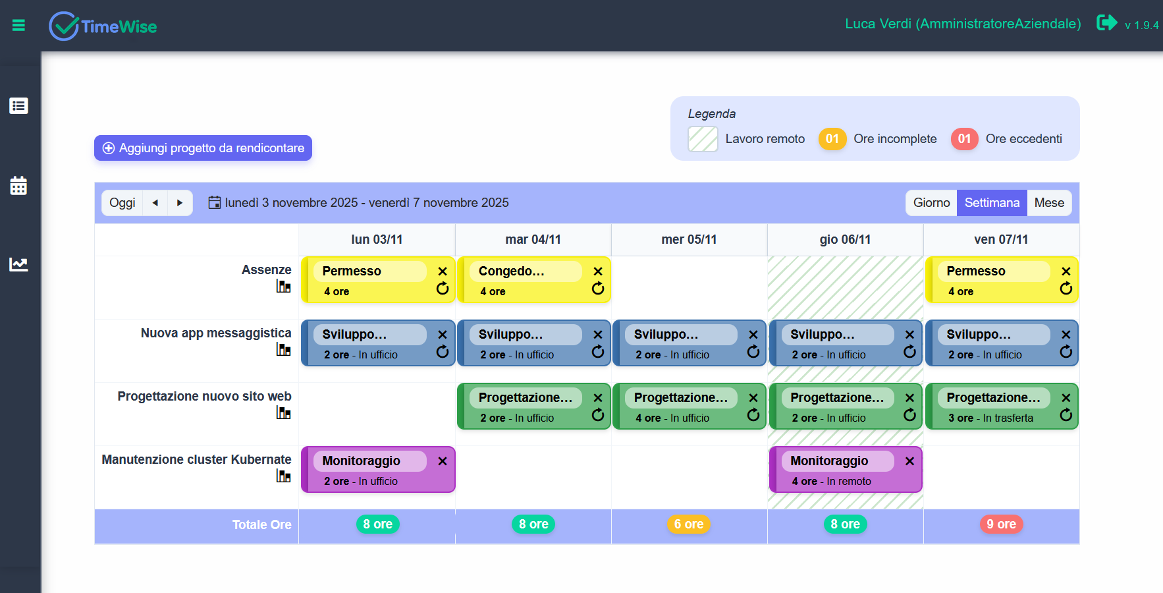Click the Oggi button
Image resolution: width=1163 pixels, height=593 pixels.
click(122, 202)
